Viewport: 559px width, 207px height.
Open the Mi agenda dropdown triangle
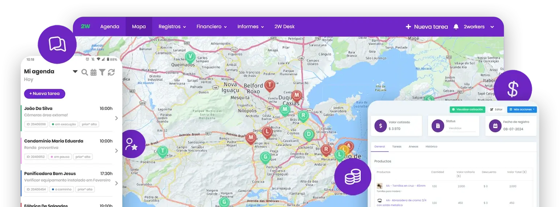tap(75, 72)
